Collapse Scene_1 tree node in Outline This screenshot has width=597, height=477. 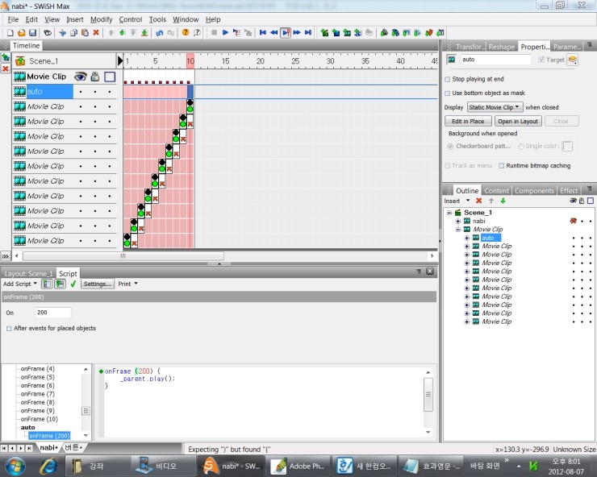[x=449, y=213]
